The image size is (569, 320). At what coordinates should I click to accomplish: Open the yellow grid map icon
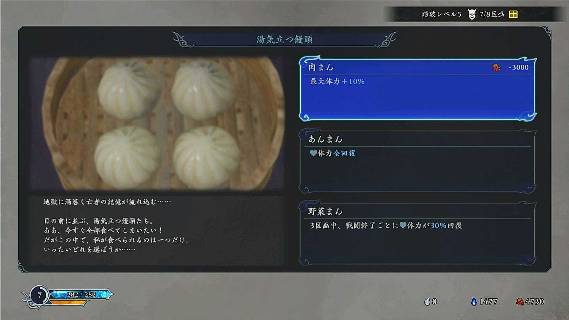tap(513, 14)
